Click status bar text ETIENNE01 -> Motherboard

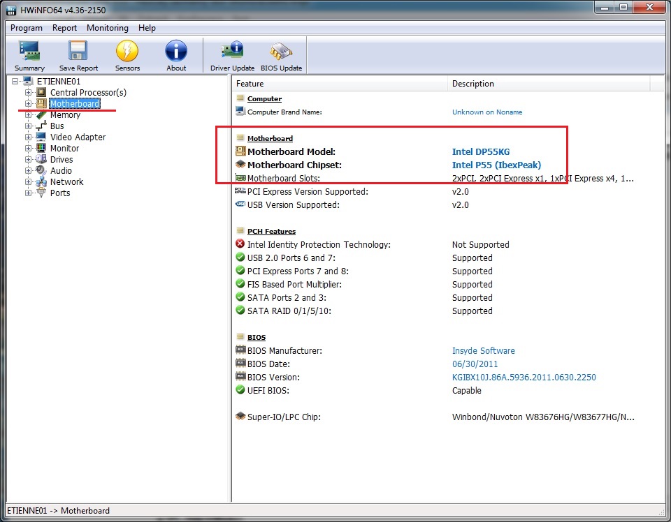tap(58, 510)
